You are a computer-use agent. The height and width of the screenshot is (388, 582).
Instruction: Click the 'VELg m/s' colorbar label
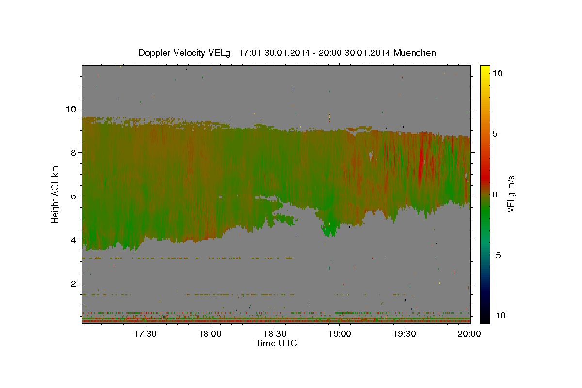coord(511,194)
